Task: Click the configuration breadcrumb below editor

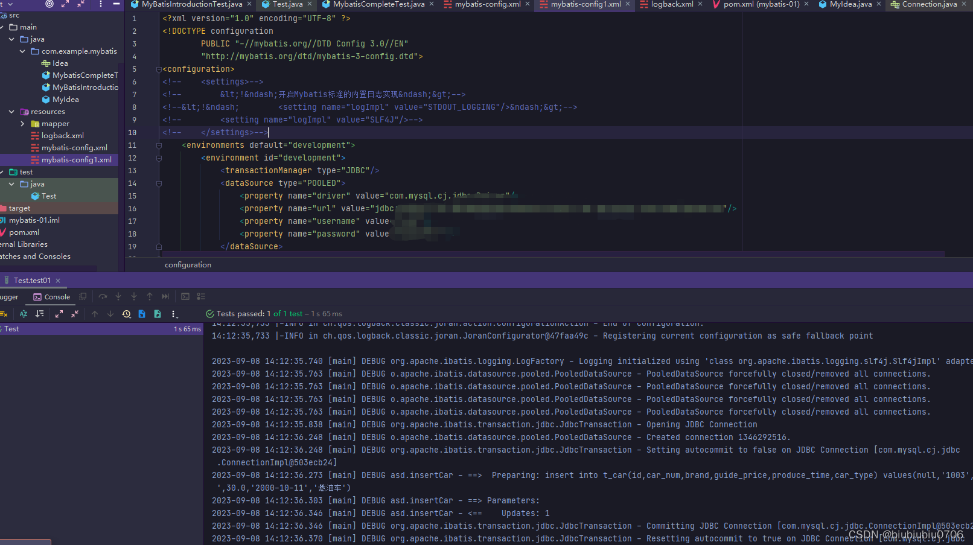Action: coord(188,265)
